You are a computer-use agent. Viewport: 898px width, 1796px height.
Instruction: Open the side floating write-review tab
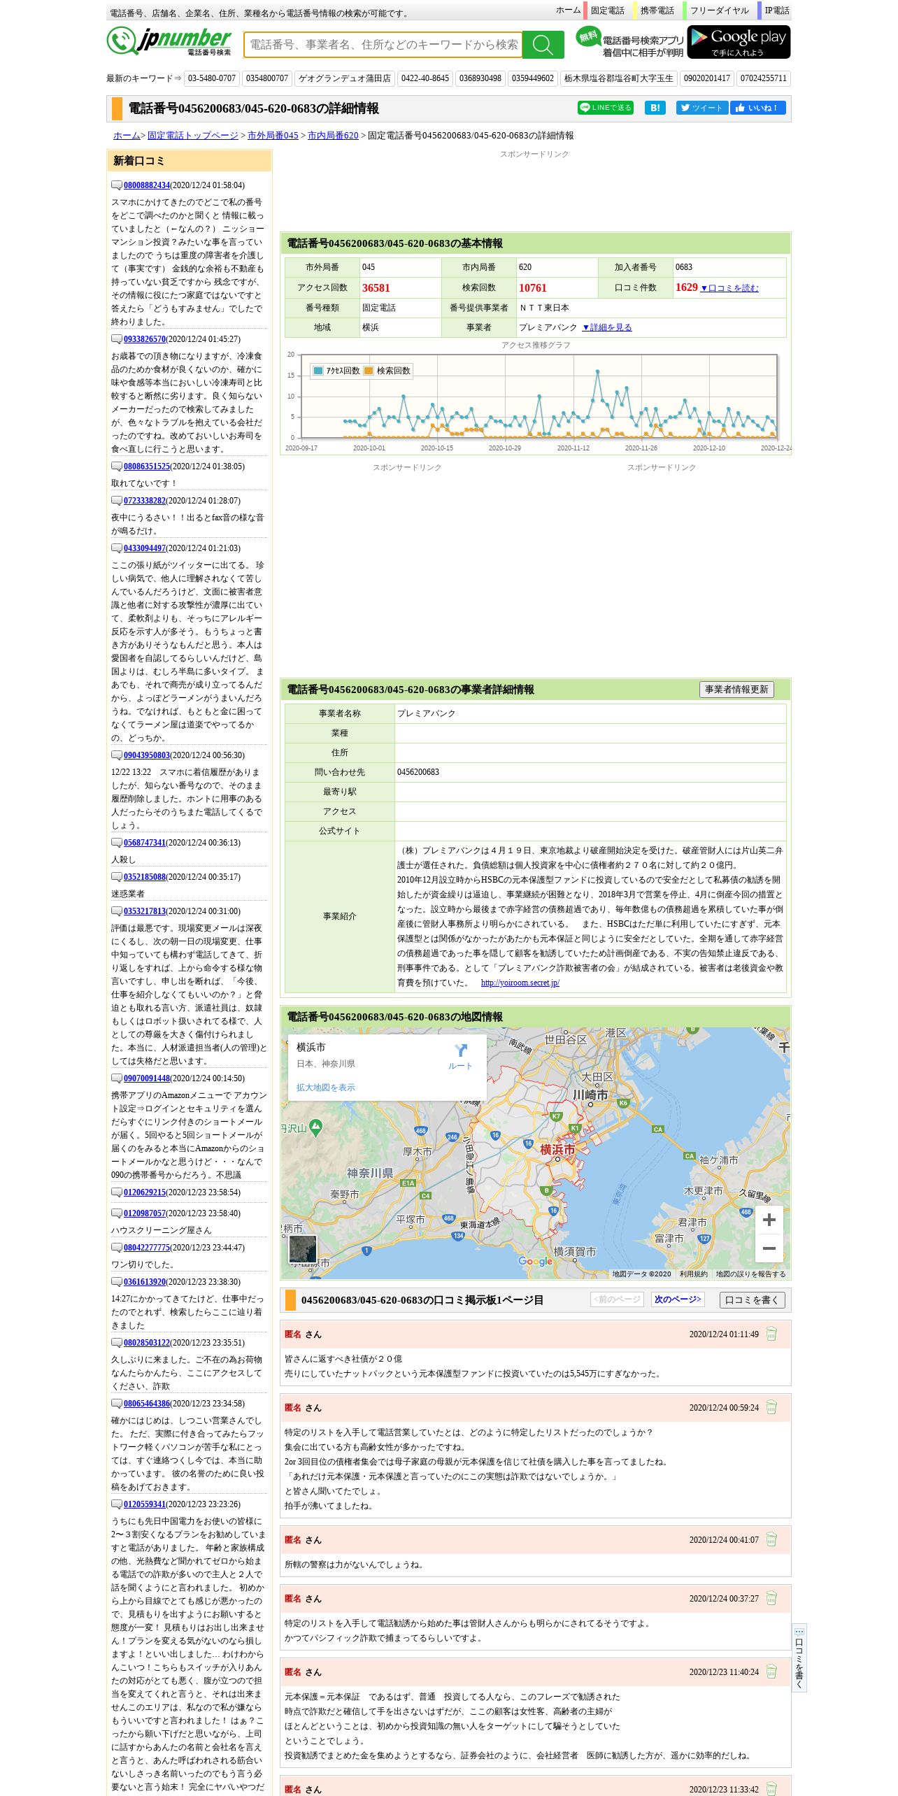[x=799, y=1658]
